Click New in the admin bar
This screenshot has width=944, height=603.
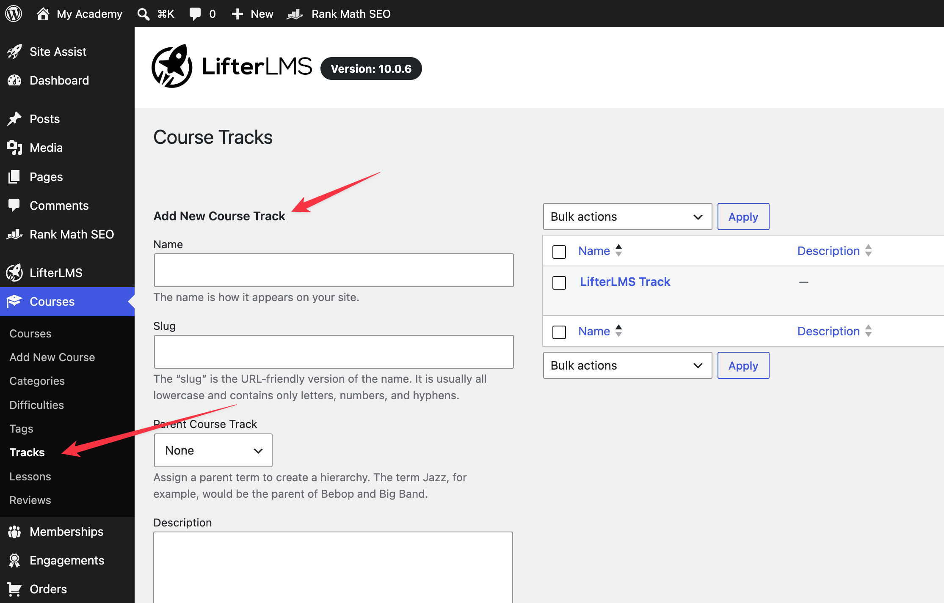click(x=262, y=14)
